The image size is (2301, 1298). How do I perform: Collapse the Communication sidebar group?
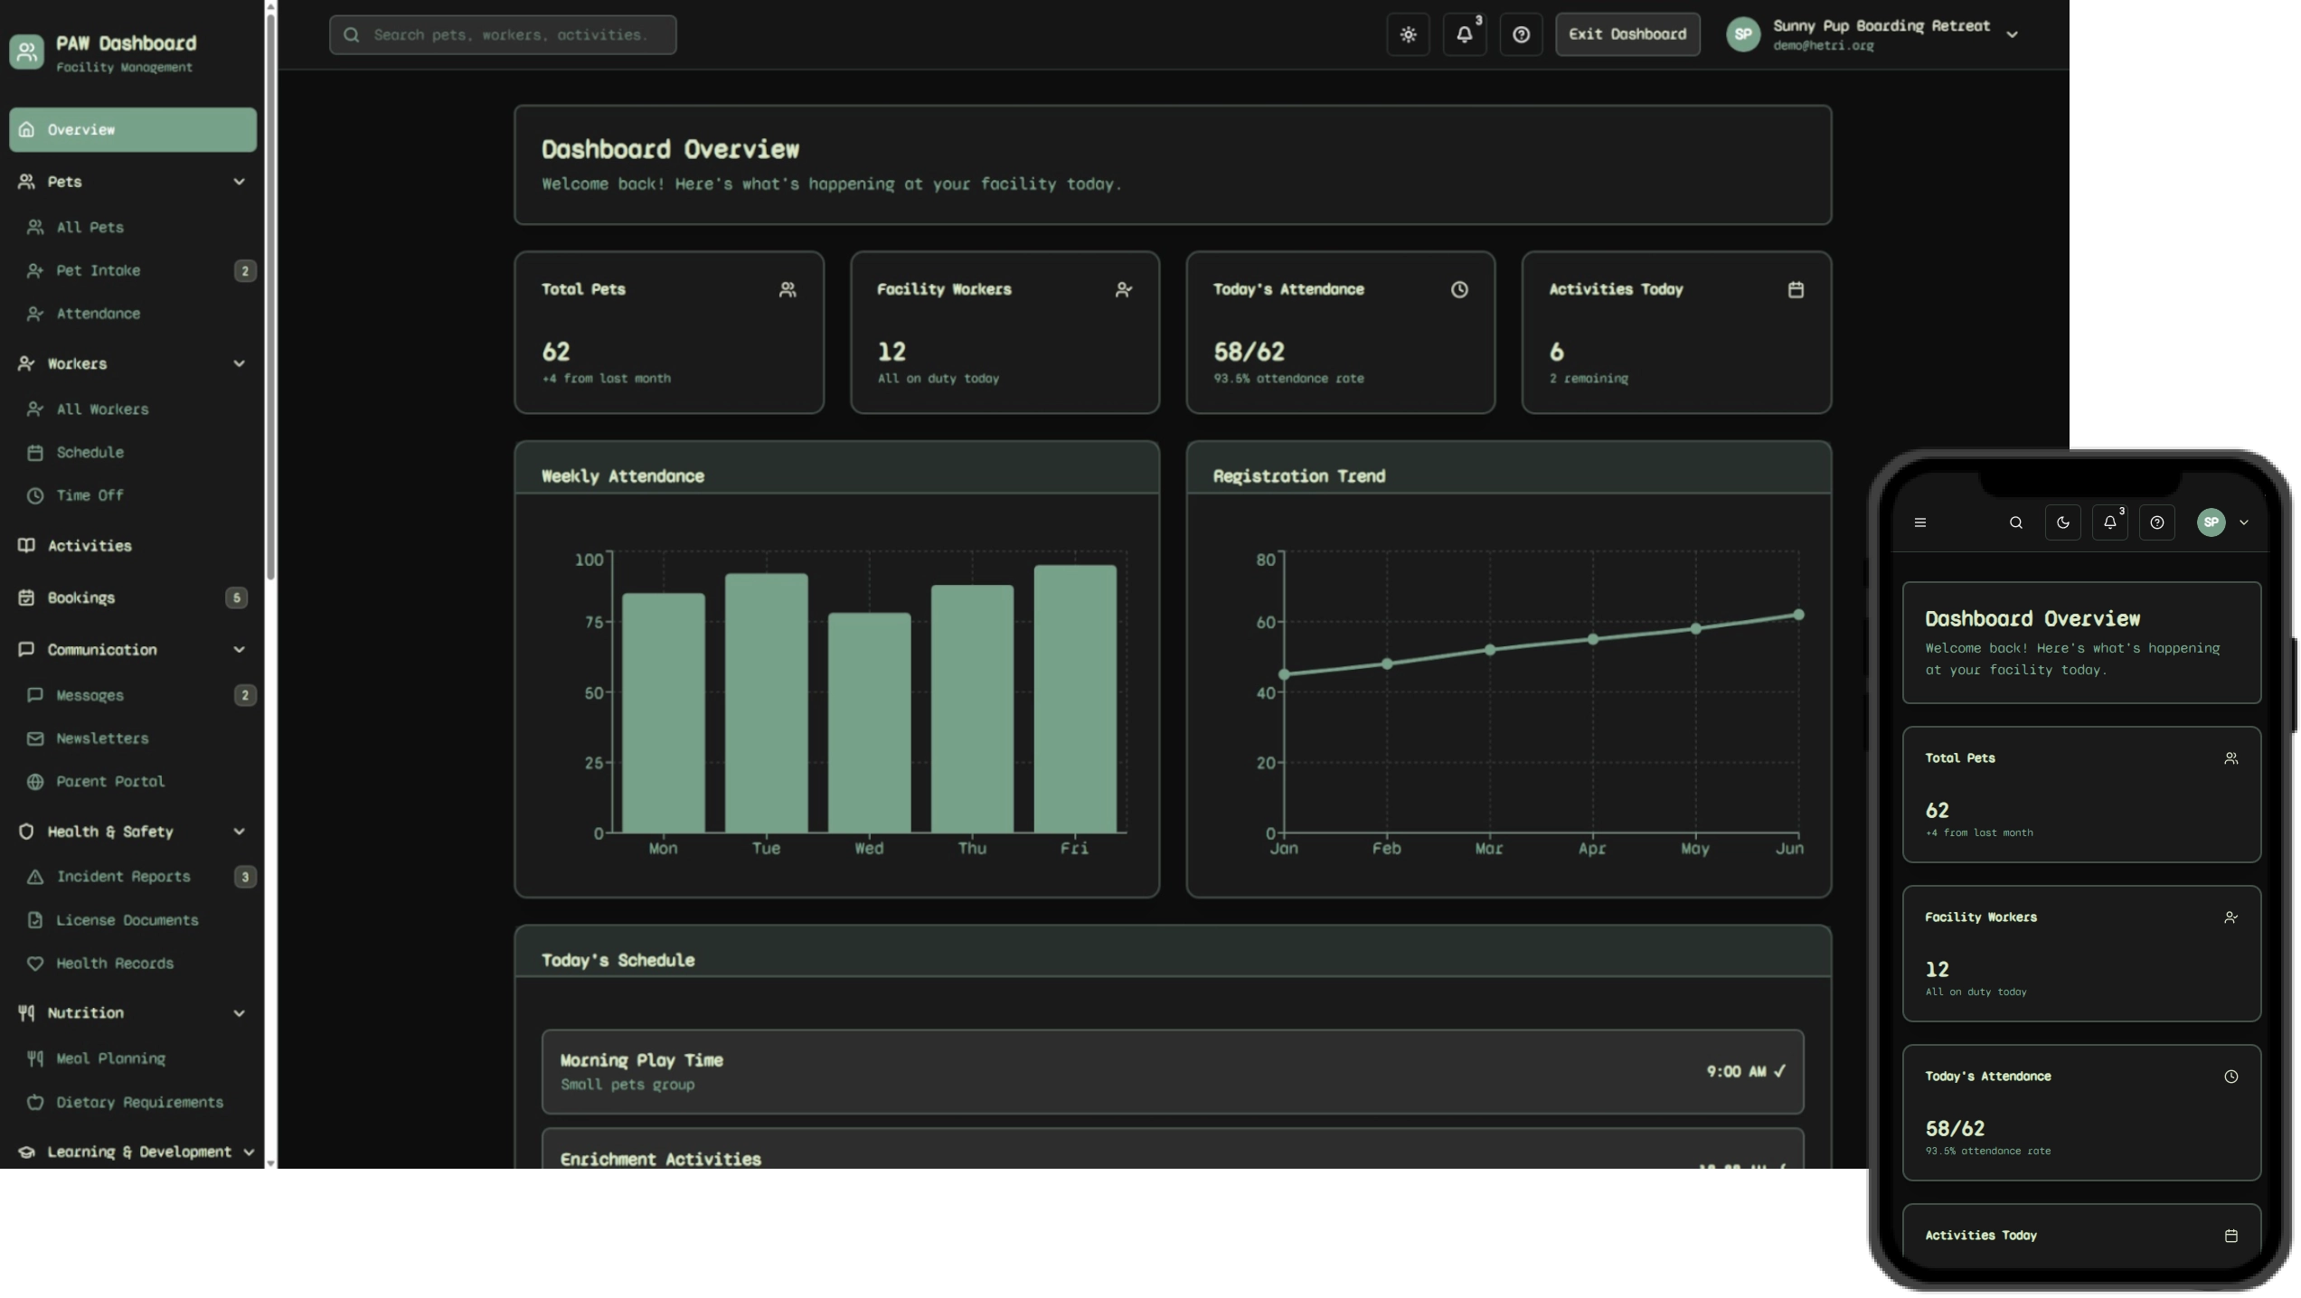pyautogui.click(x=239, y=649)
